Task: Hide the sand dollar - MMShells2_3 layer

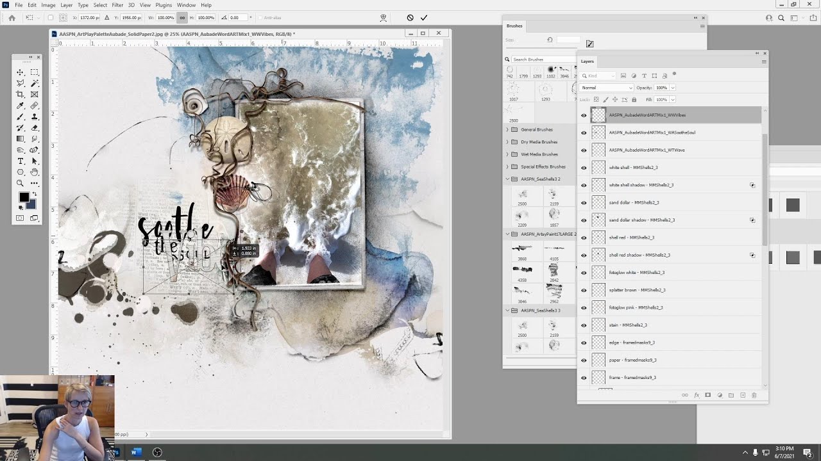Action: coord(584,203)
